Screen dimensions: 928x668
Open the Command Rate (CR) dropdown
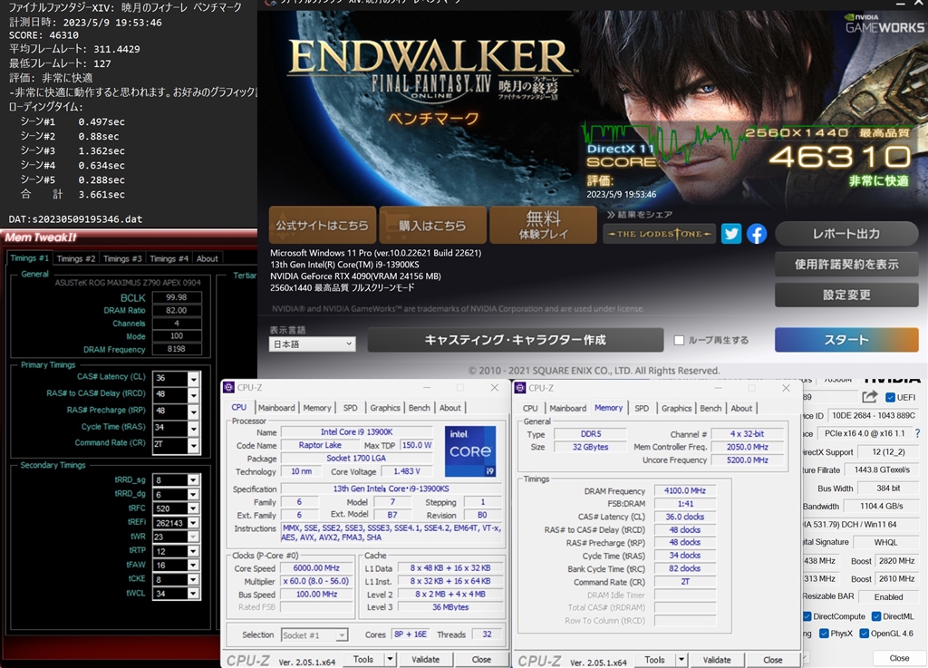coord(193,445)
